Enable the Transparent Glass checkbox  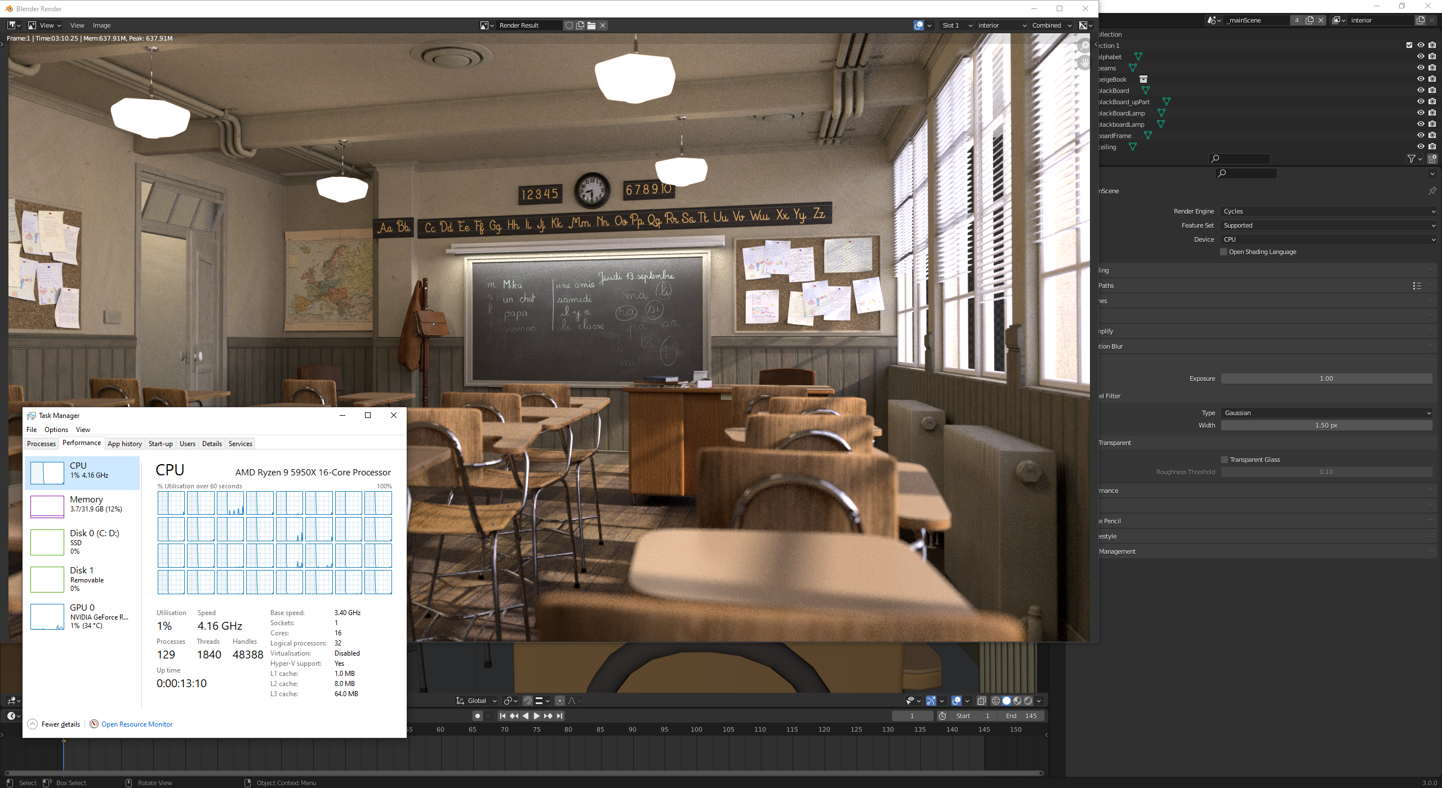(1225, 460)
